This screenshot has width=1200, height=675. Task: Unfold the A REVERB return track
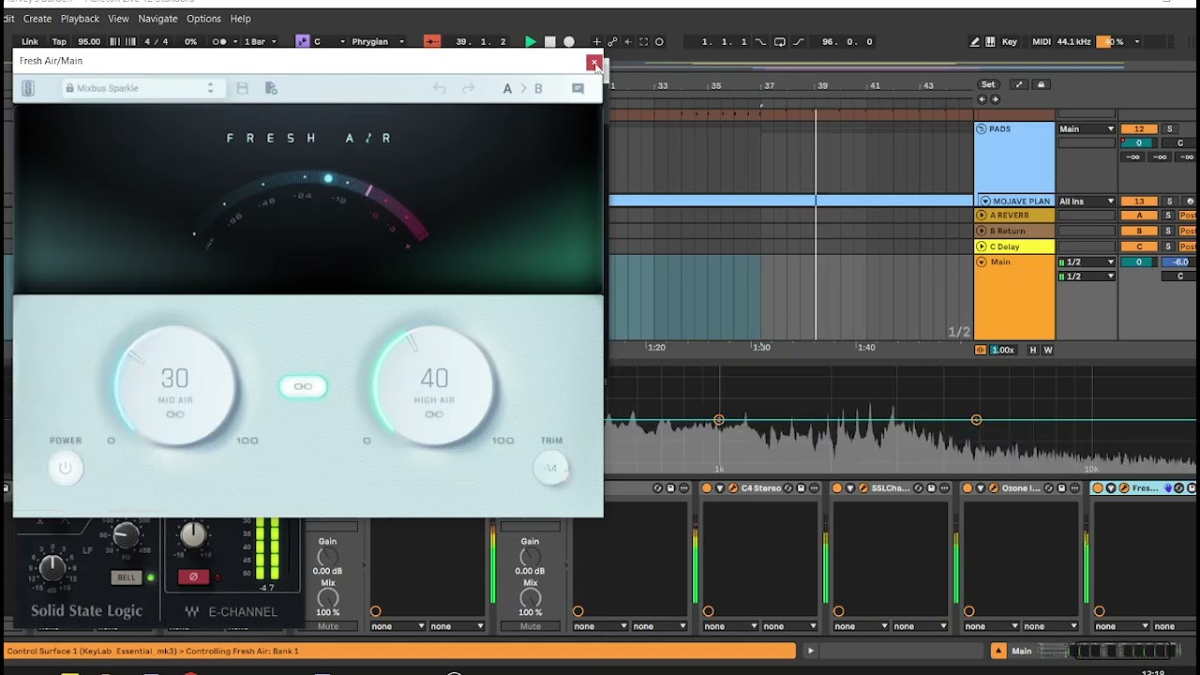982,216
